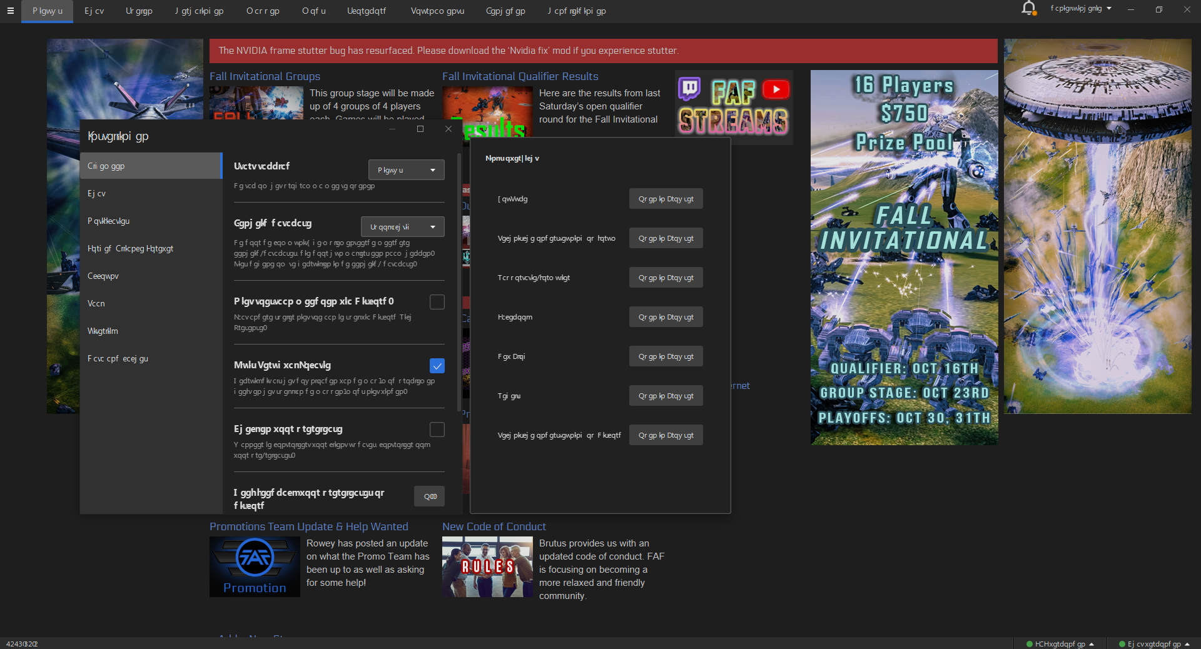Select 'Hqti gf Cnlcpeg Hqtgxgt' in settings sidebar
Screen dimensions: 1201x649
tap(151, 249)
